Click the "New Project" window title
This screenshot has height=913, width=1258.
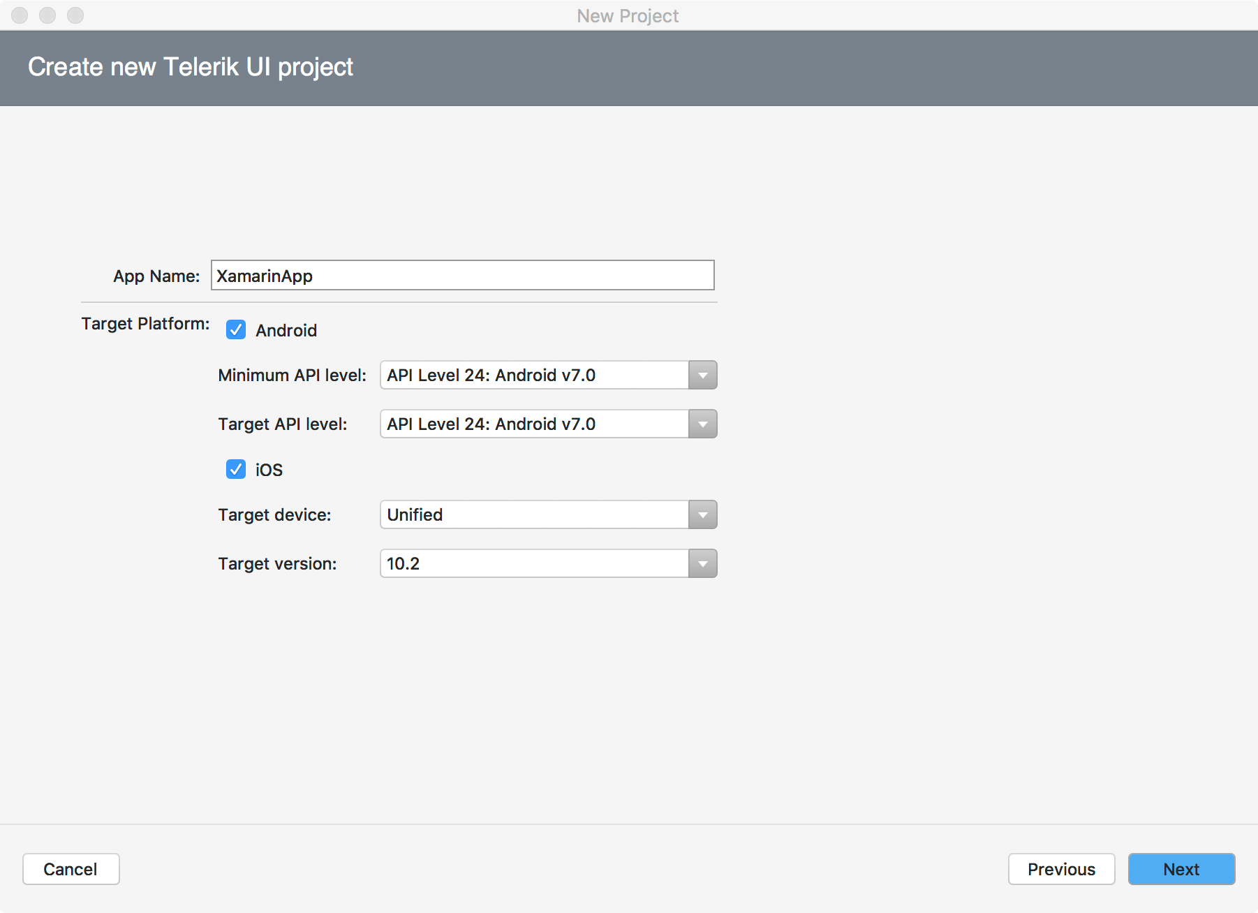[x=628, y=16]
